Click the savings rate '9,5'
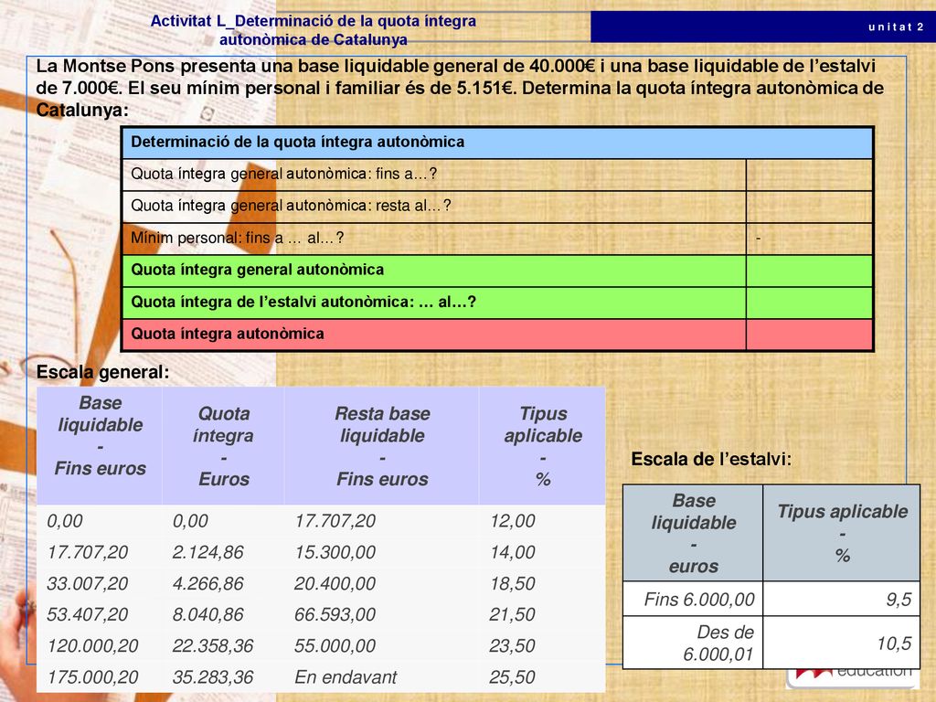 pyautogui.click(x=899, y=599)
